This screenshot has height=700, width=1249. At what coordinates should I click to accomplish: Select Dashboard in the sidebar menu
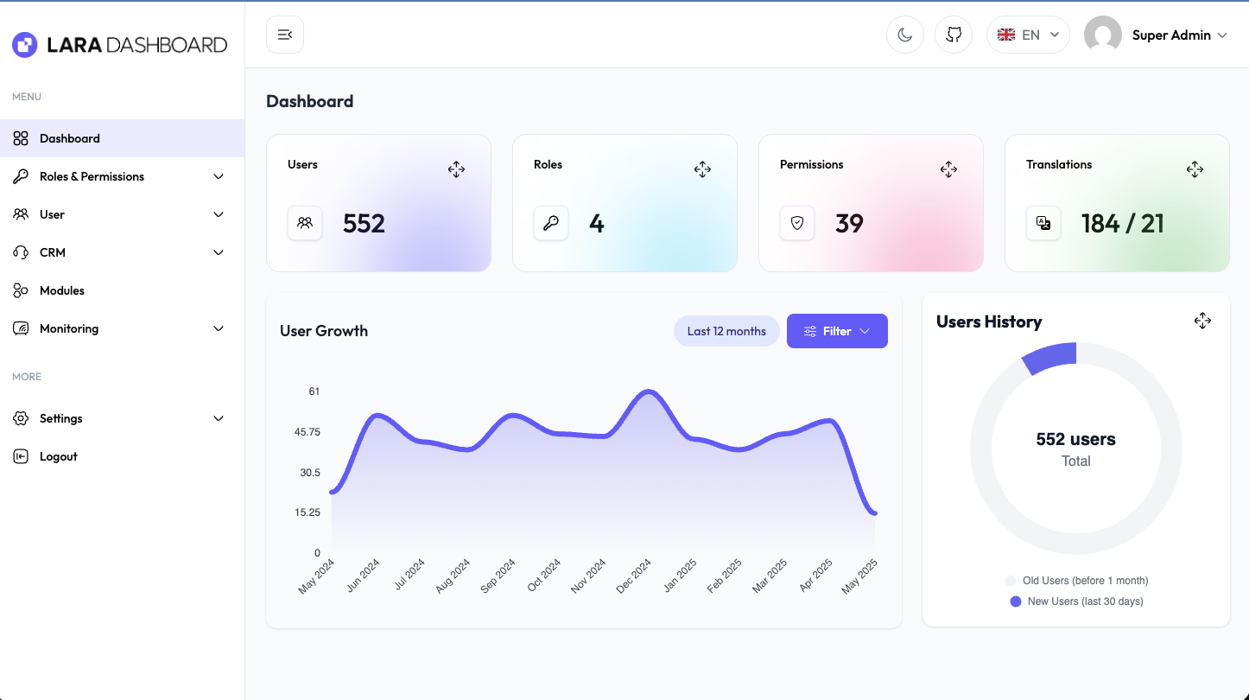(70, 138)
